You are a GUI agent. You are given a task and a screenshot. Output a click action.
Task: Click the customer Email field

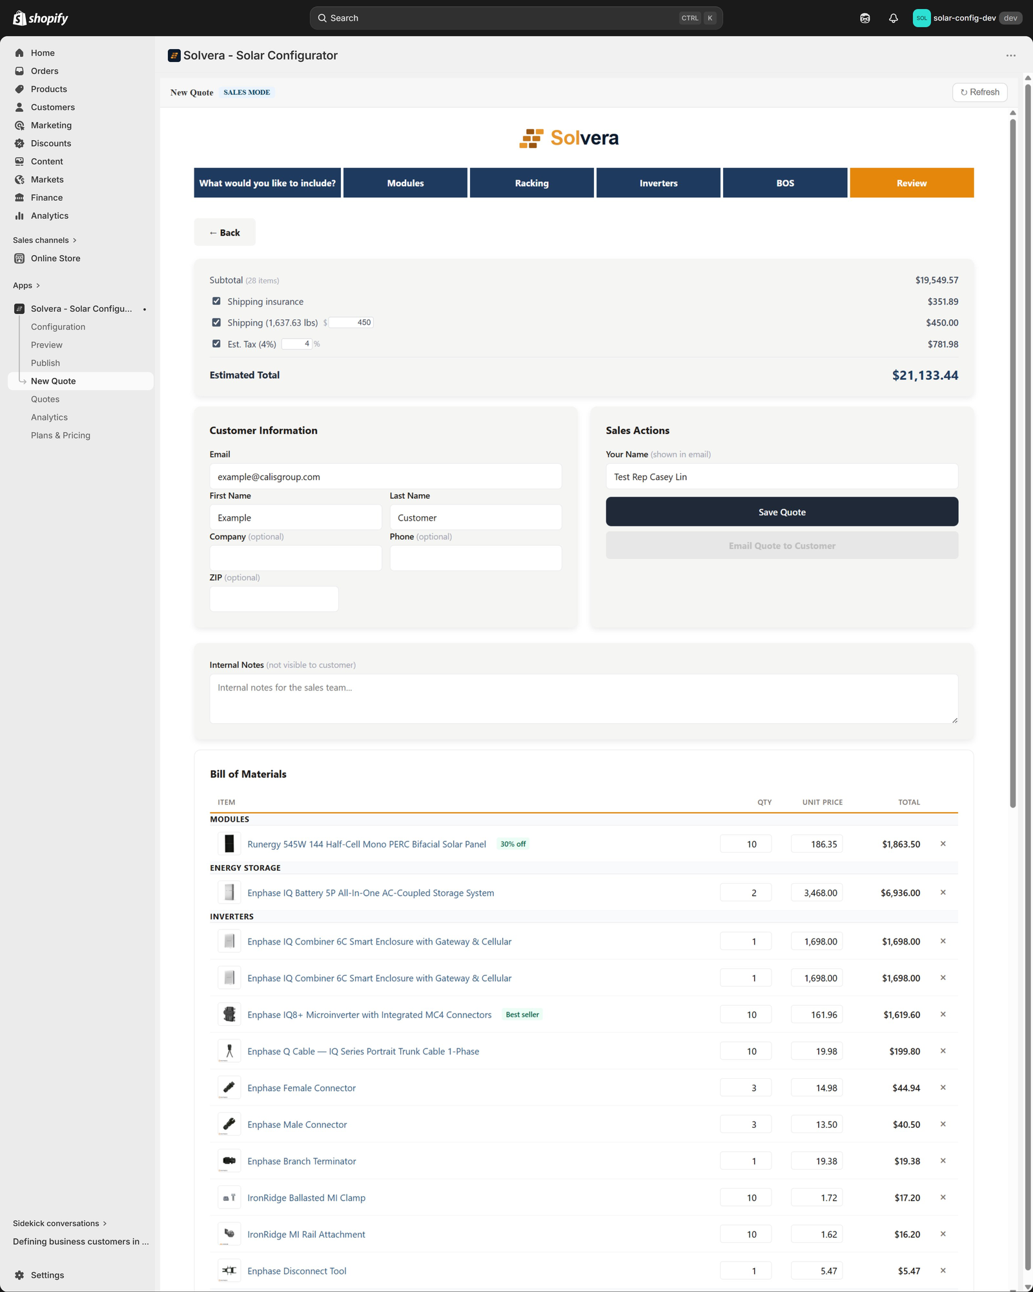tap(385, 477)
